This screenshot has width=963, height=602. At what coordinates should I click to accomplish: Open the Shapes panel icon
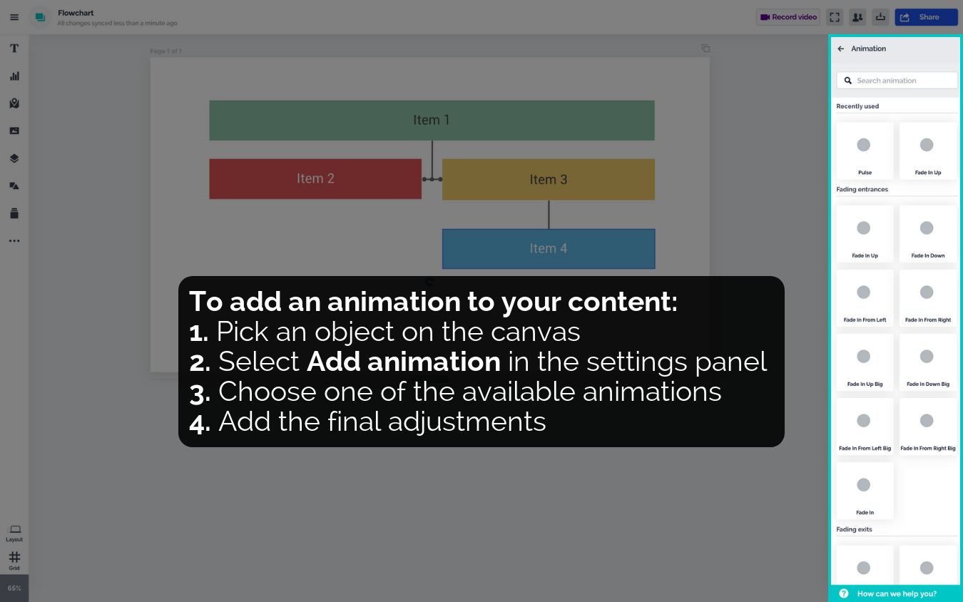(14, 186)
